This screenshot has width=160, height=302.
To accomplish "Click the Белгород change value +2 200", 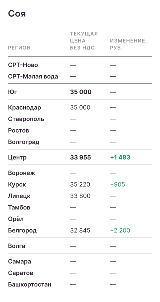I will click(120, 230).
